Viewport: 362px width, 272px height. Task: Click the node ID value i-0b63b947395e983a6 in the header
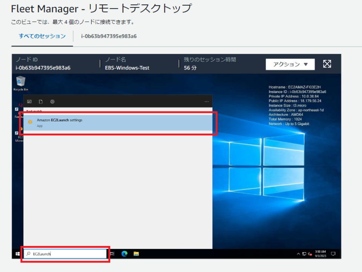(x=43, y=68)
